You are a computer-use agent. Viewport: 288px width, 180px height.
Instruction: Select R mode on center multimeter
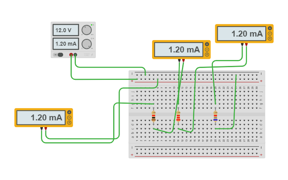tap(207, 54)
